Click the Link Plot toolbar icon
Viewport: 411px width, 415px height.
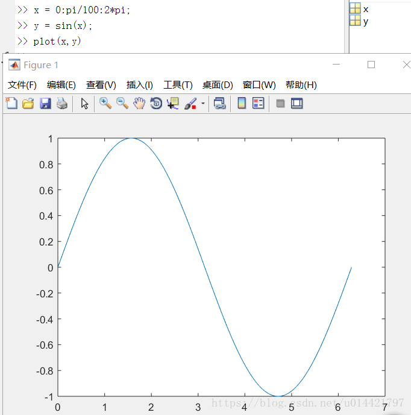pyautogui.click(x=220, y=103)
